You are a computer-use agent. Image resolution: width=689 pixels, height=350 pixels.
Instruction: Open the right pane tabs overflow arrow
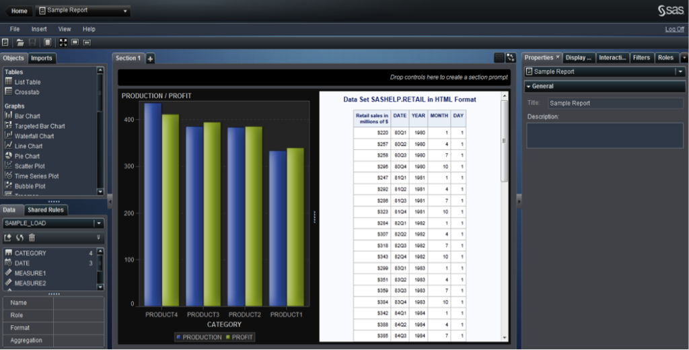click(x=684, y=58)
